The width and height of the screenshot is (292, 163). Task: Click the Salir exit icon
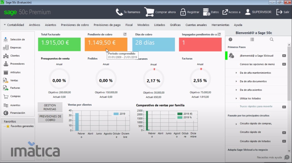click(x=279, y=12)
